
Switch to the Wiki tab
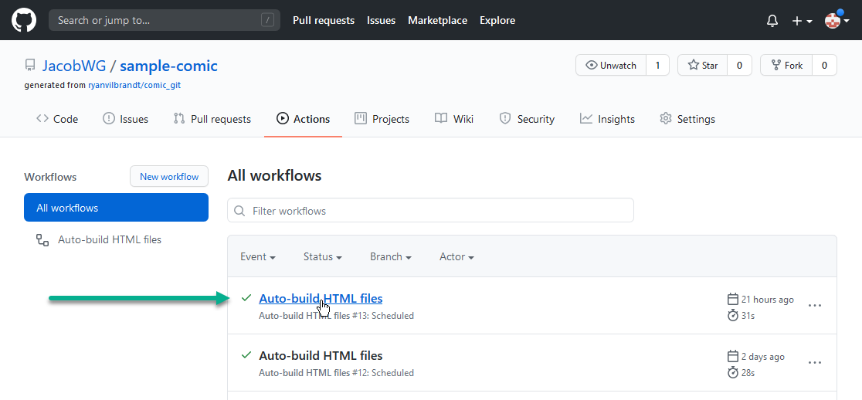coord(454,119)
